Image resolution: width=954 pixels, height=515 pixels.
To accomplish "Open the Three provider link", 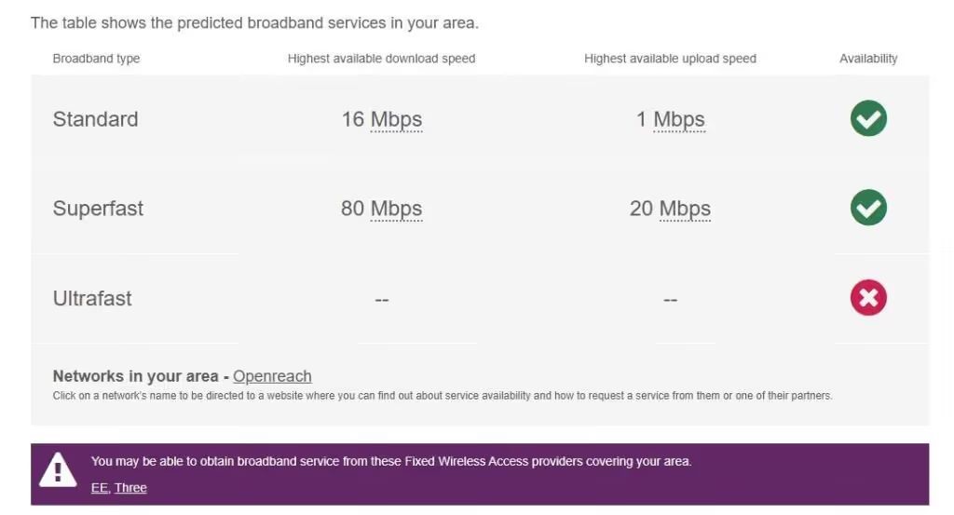I will click(130, 487).
